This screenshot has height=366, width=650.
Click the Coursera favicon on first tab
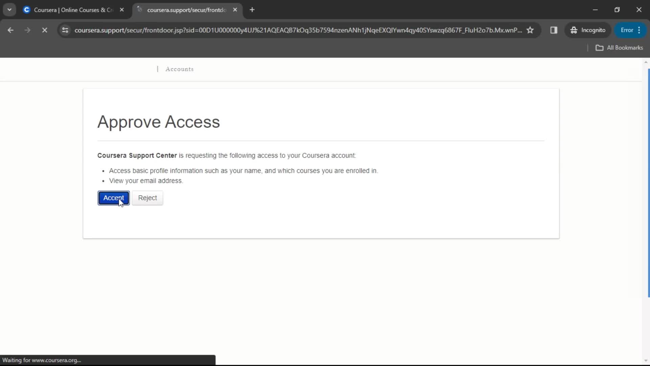point(26,10)
